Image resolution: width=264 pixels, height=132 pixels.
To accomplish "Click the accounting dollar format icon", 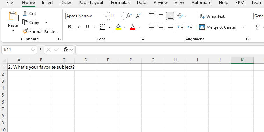I will point(257,27).
